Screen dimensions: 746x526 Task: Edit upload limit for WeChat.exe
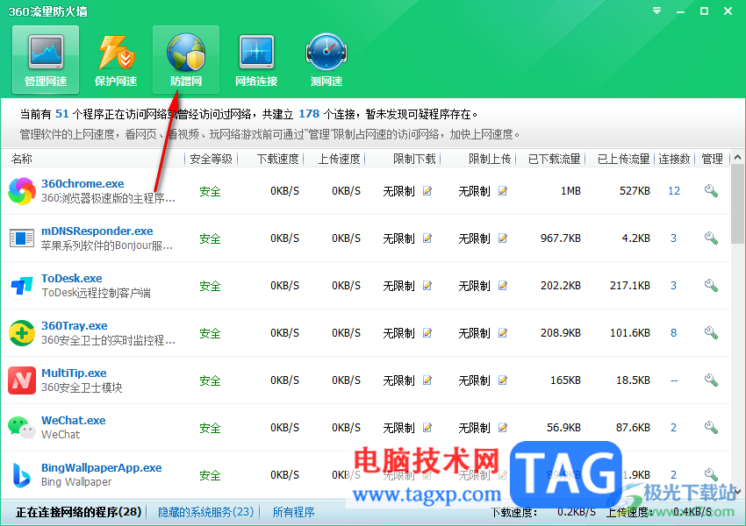tap(502, 428)
